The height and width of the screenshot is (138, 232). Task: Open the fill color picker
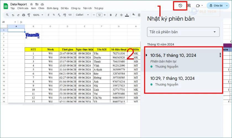click(x=134, y=15)
